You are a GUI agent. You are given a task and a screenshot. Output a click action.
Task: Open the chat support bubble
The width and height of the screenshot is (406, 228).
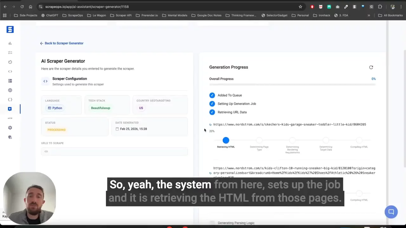point(391,212)
